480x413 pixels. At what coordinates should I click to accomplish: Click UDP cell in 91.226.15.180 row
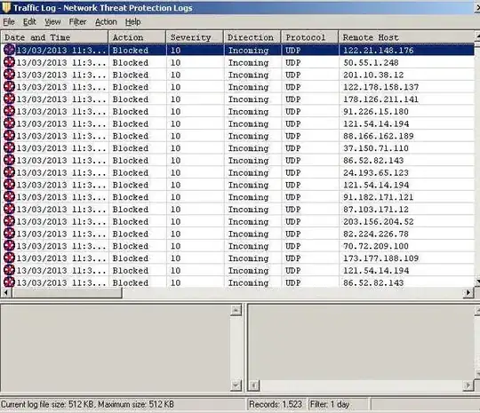pos(293,111)
